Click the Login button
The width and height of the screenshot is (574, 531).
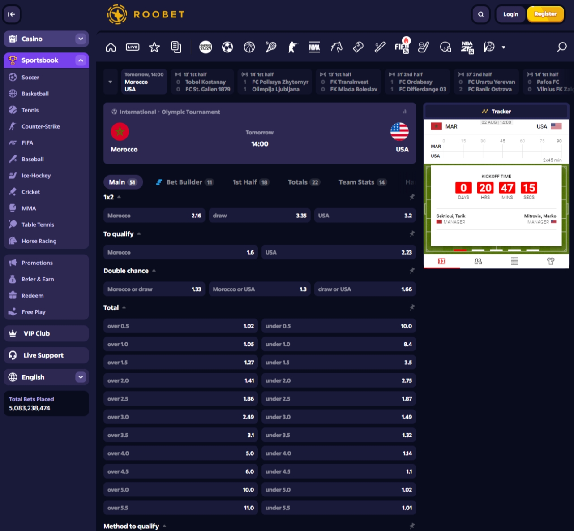click(510, 14)
